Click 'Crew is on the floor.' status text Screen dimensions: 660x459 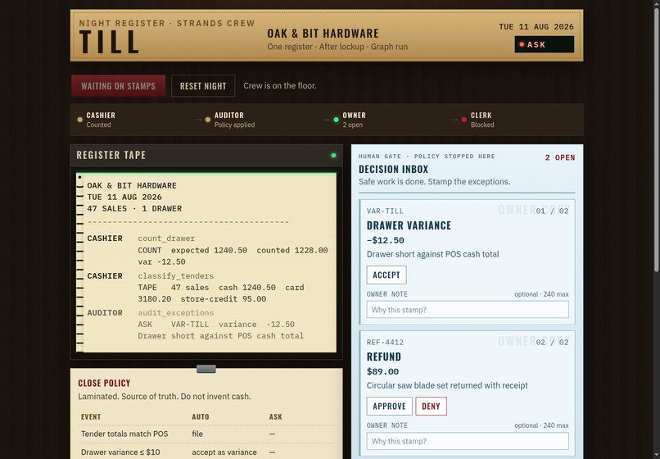(x=280, y=85)
